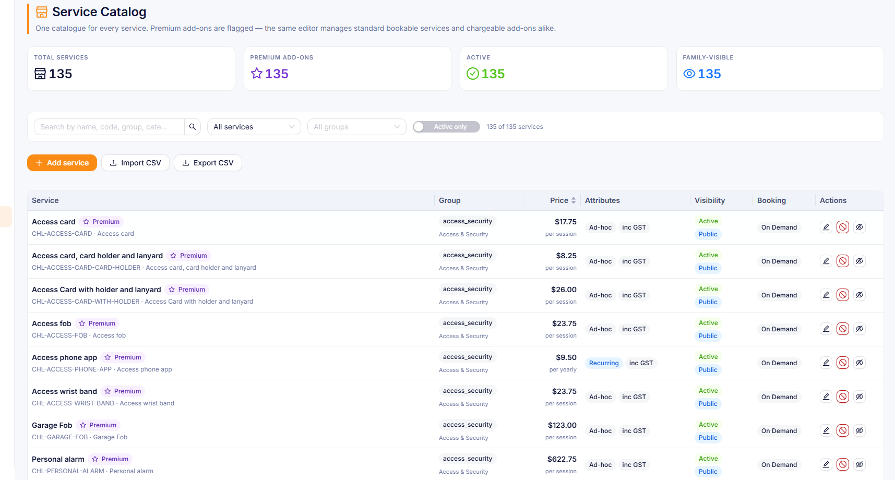Click the Active tag for Garage Fob

tap(708, 425)
